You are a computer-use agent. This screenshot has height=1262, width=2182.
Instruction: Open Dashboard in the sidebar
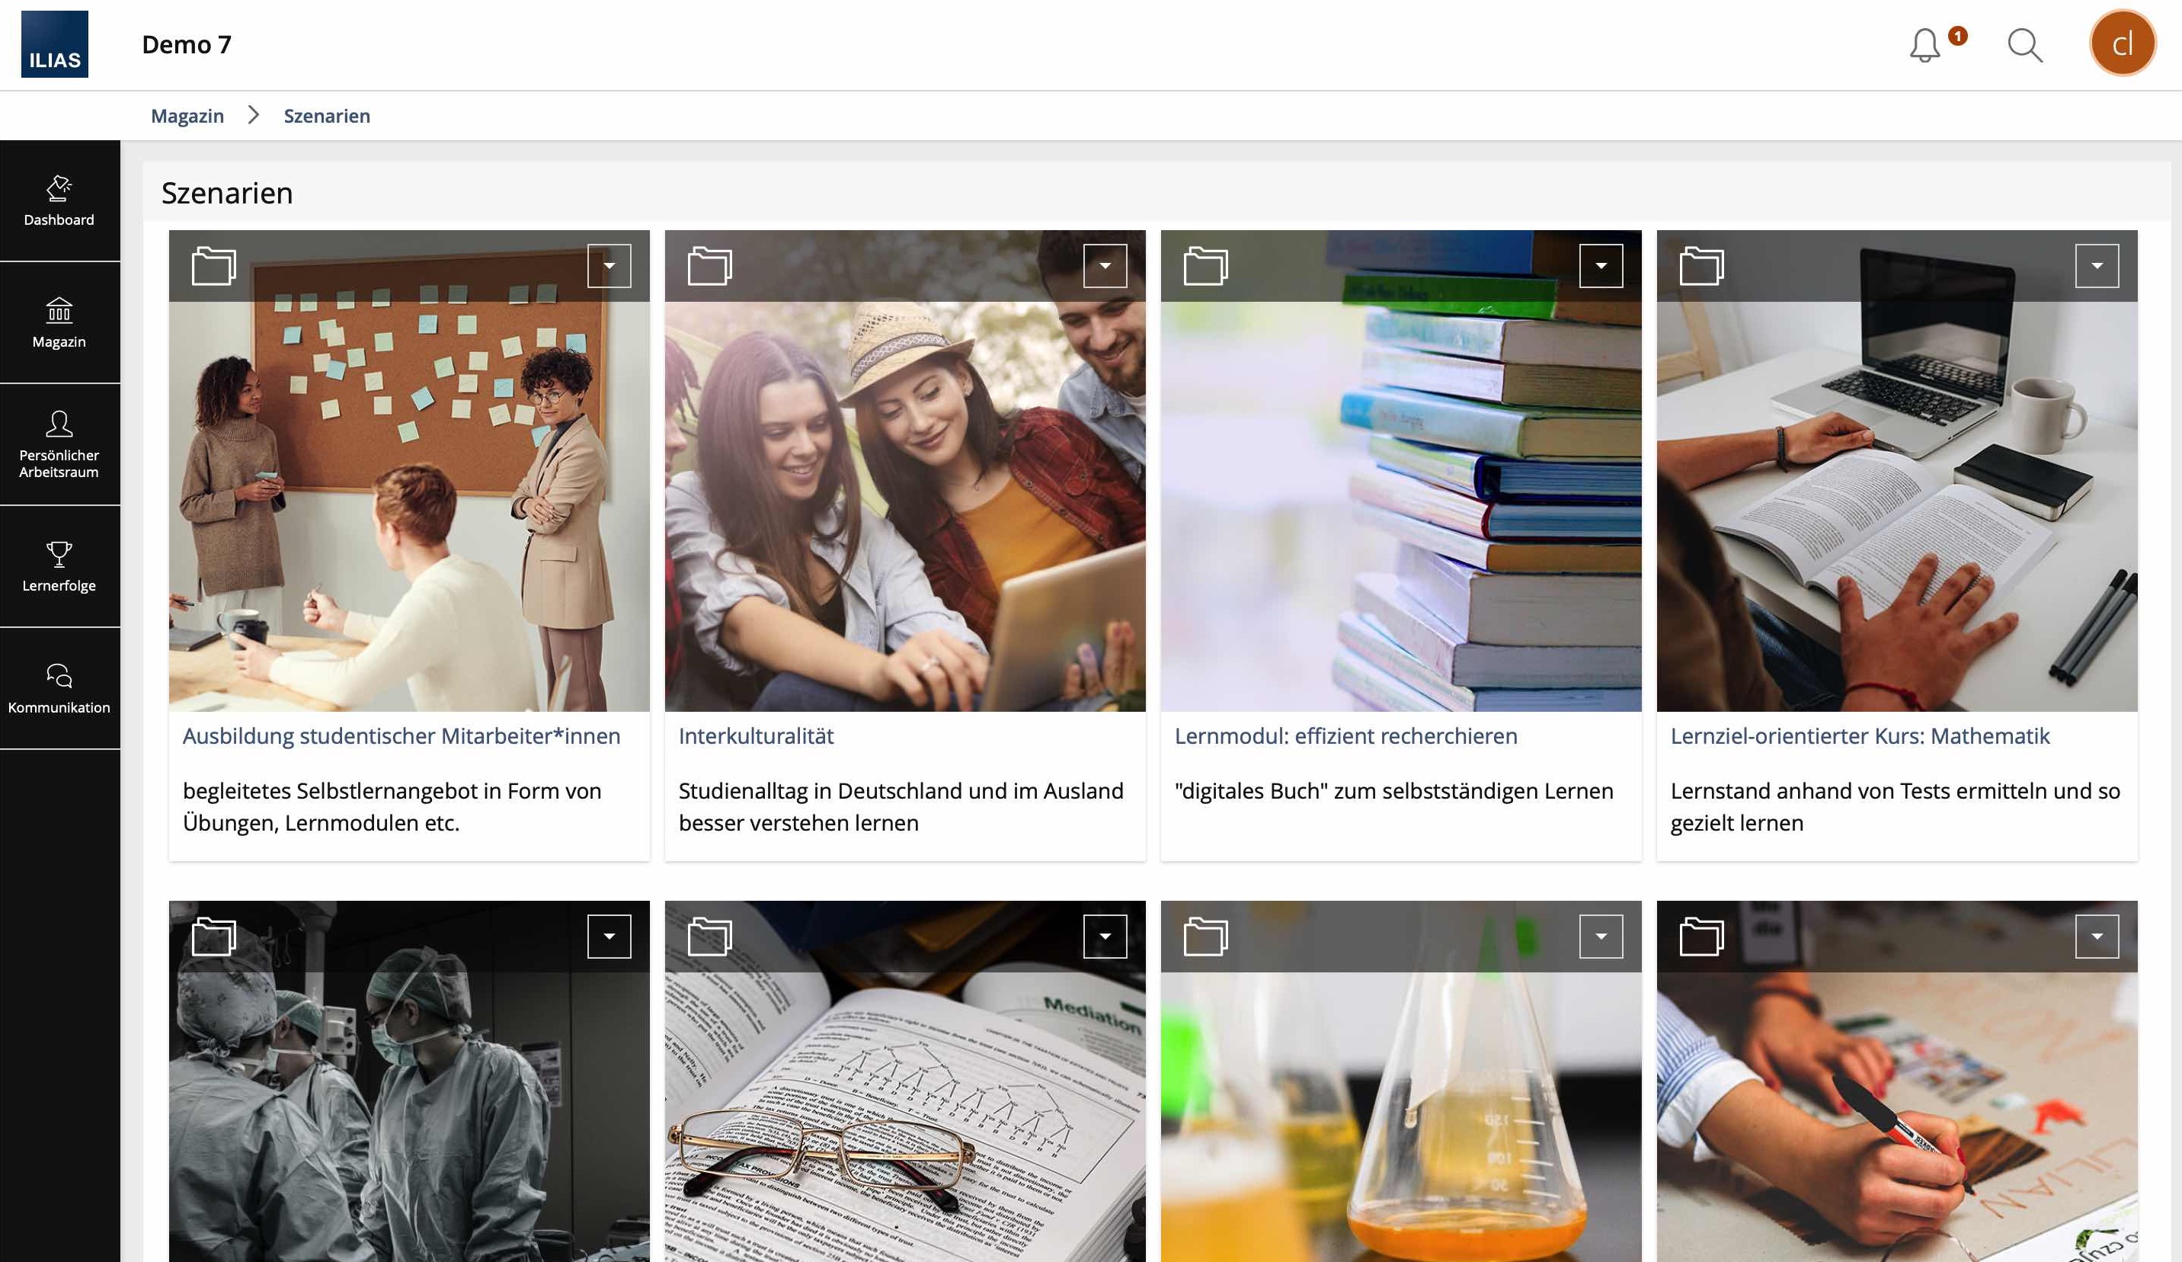tap(59, 201)
